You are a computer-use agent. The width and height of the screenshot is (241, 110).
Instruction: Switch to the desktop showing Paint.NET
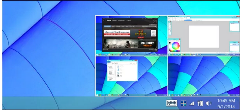(x=204, y=36)
